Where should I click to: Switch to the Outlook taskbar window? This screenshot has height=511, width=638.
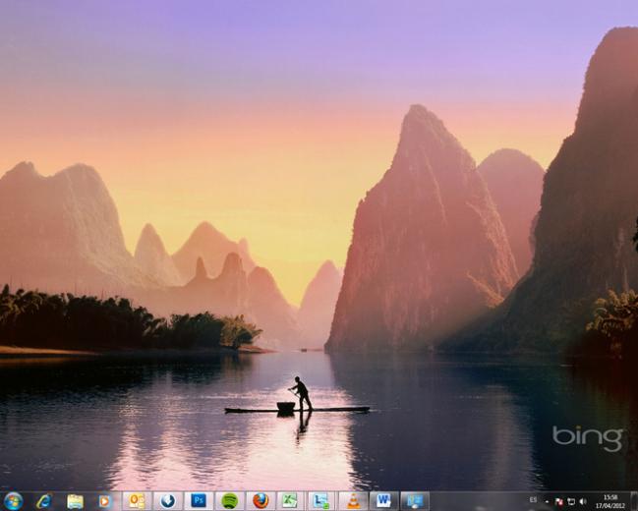(137, 501)
